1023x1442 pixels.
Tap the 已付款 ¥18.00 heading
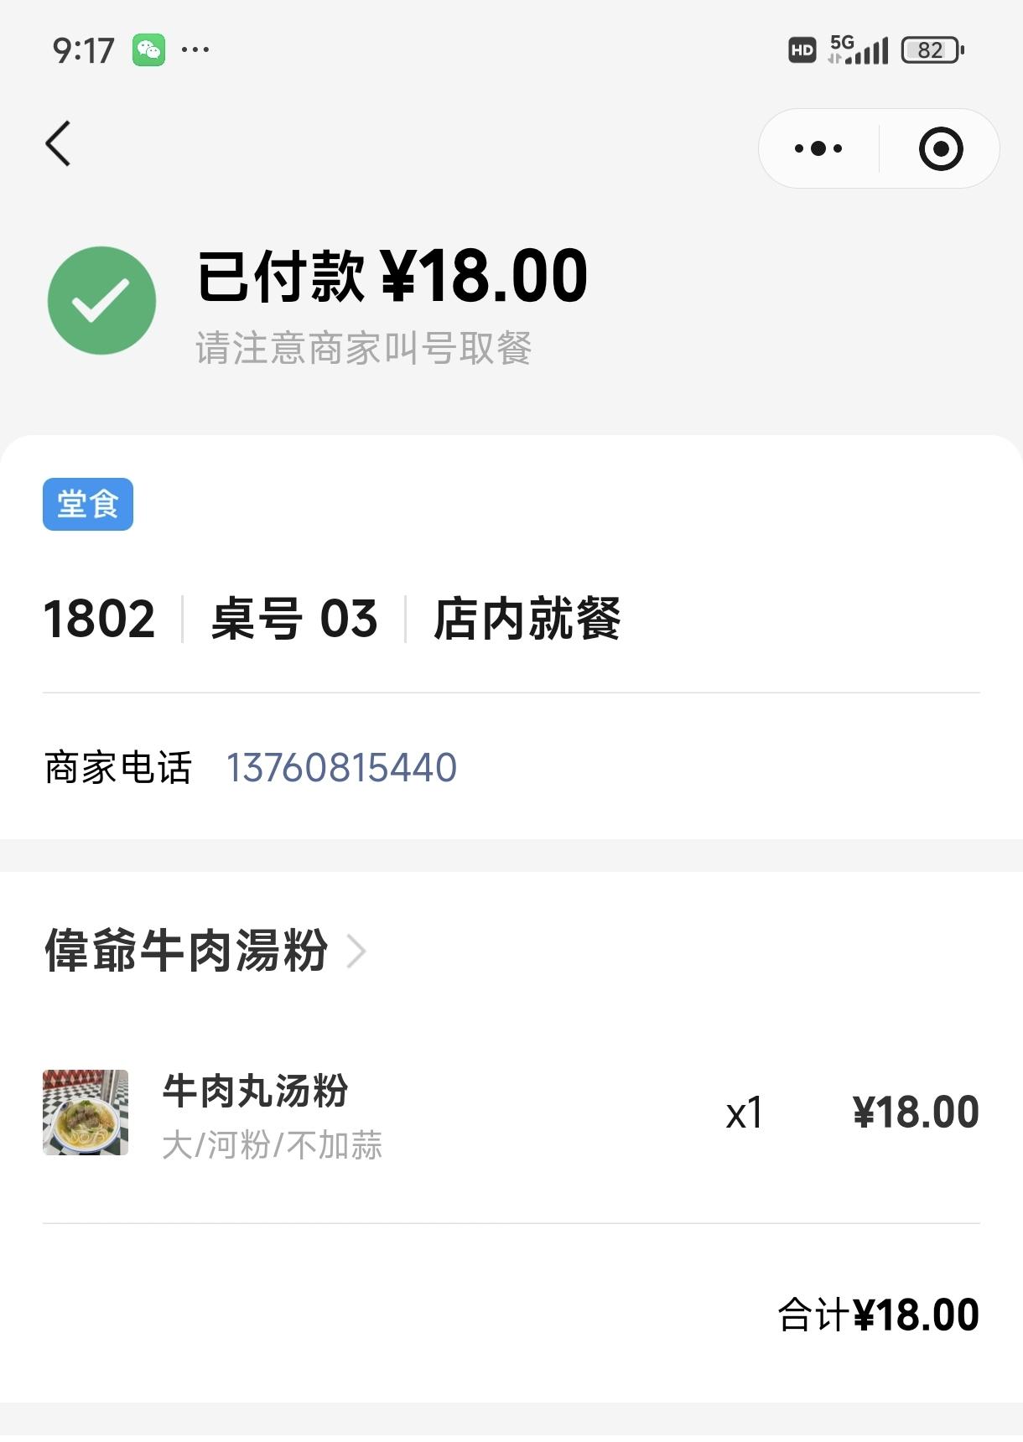click(392, 276)
